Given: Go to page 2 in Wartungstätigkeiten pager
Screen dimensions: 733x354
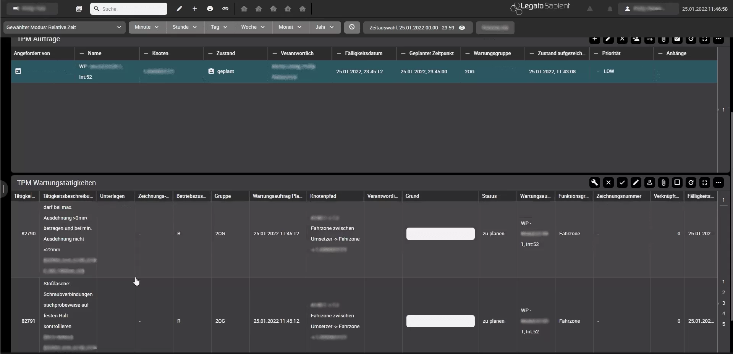Looking at the screenshot, I should click(x=723, y=292).
